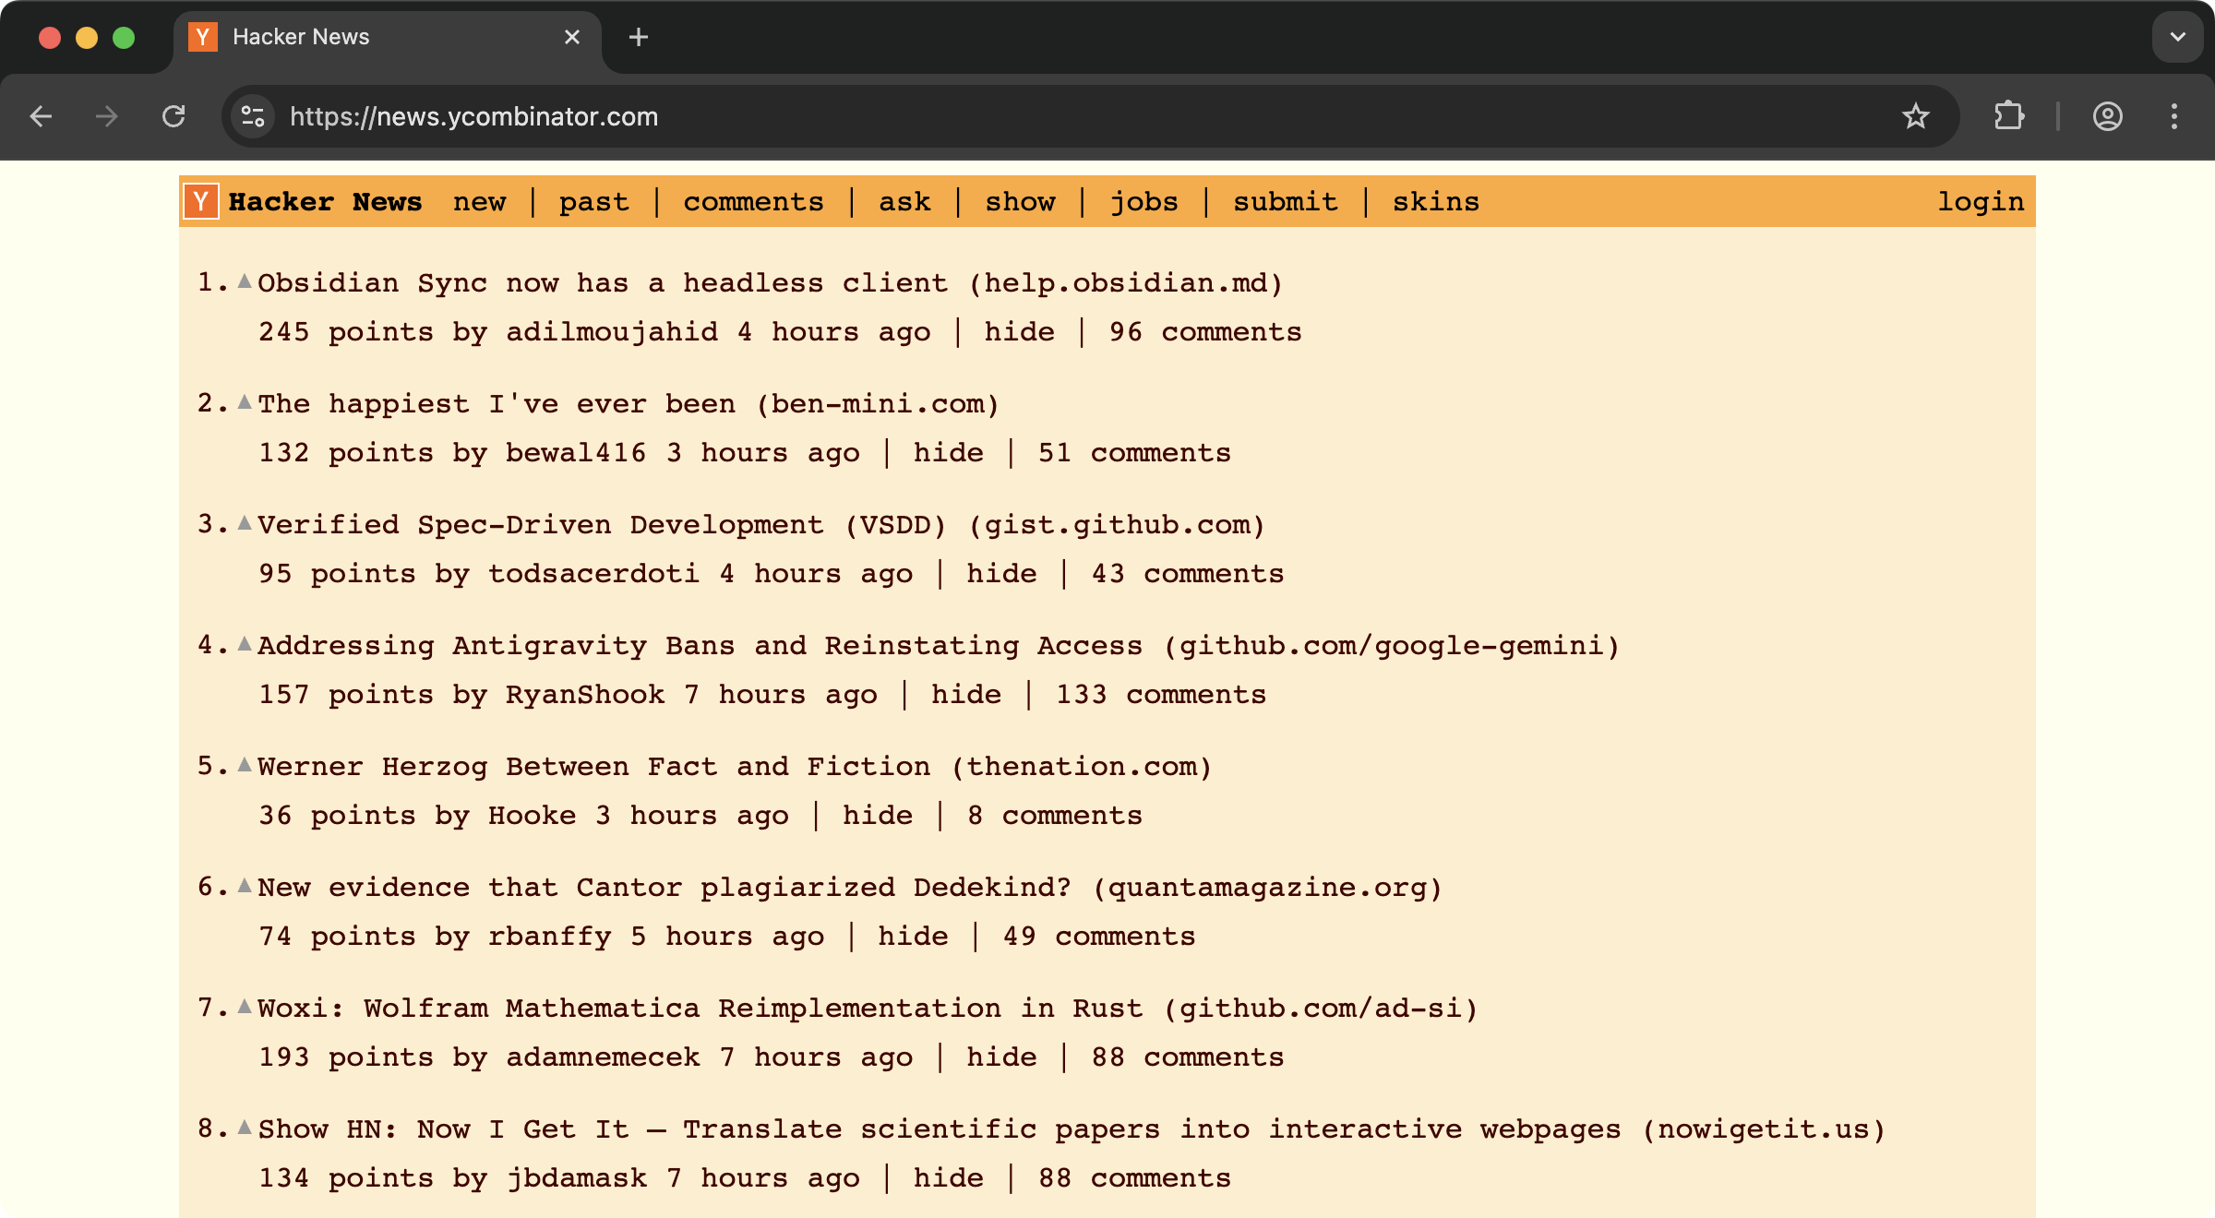View site information icon in address bar
The image size is (2215, 1218).
point(253,116)
